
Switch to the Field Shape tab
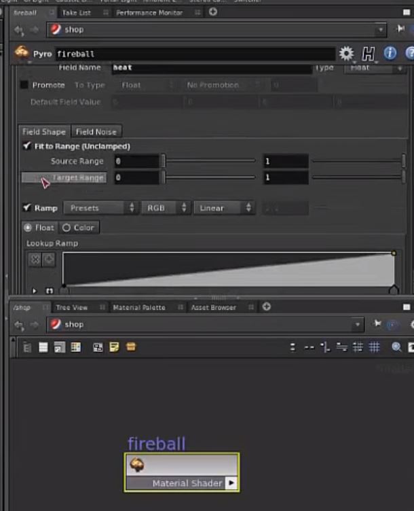(44, 132)
